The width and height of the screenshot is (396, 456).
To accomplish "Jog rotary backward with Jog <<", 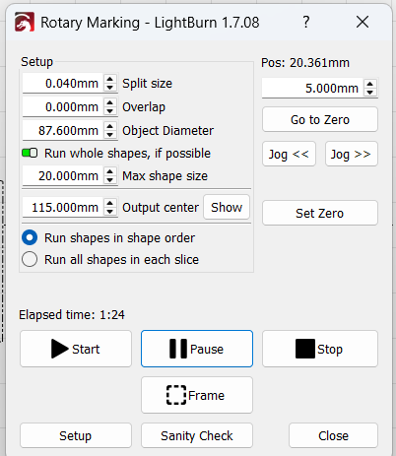I will [x=289, y=154].
